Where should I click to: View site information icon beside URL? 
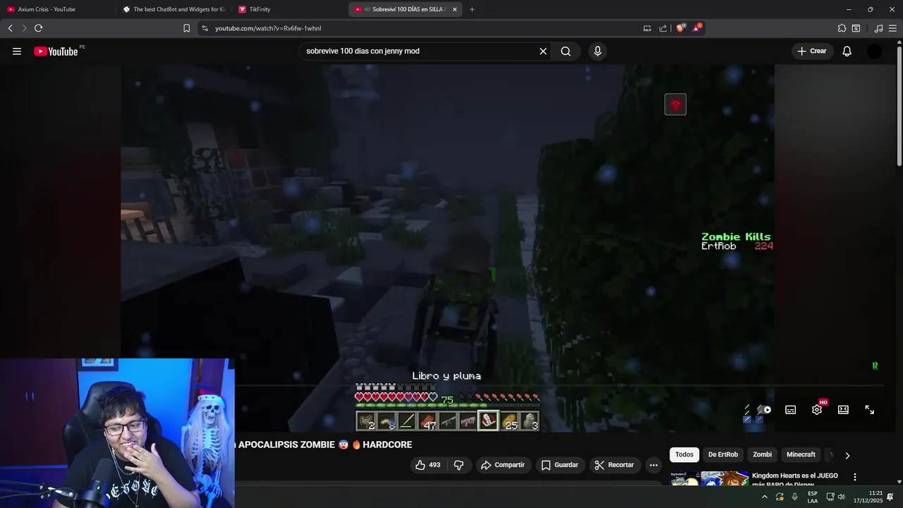tap(205, 28)
